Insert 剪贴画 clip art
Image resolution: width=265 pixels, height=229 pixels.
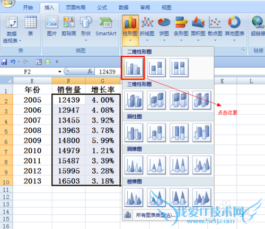69,27
